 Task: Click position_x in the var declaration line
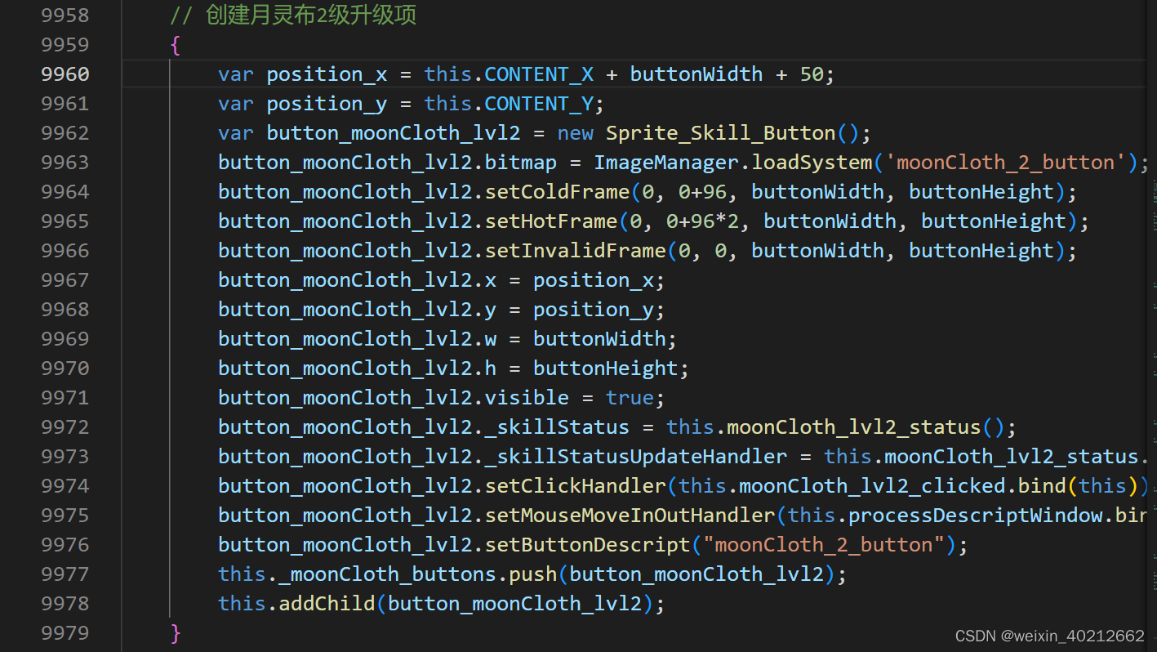tap(327, 74)
